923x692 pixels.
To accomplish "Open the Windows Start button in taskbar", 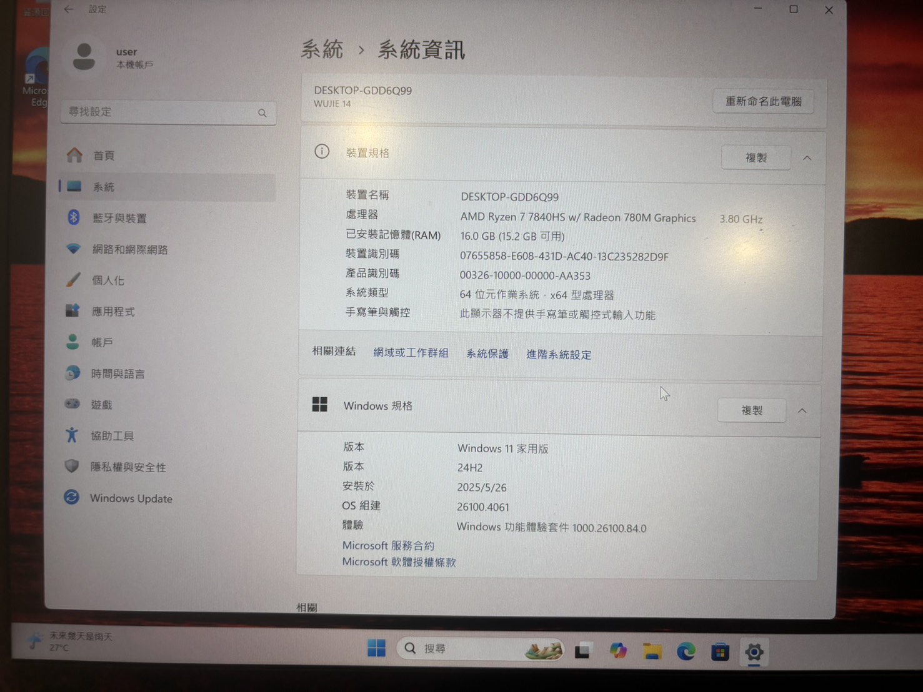I will (376, 648).
